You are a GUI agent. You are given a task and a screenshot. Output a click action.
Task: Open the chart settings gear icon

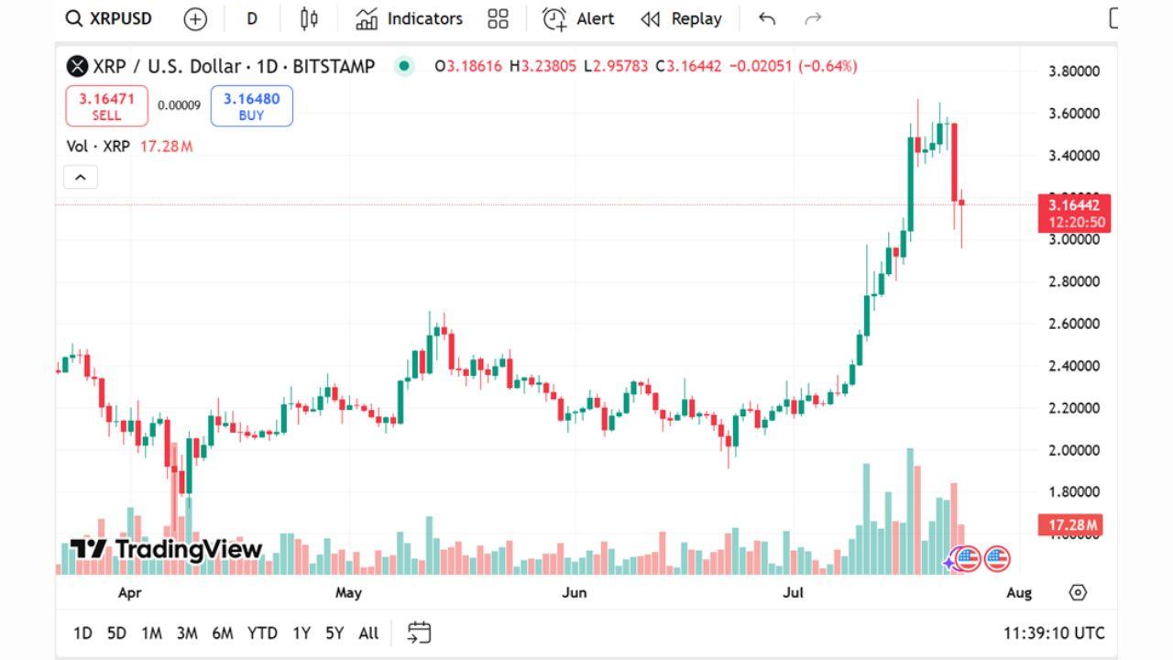tap(1078, 592)
